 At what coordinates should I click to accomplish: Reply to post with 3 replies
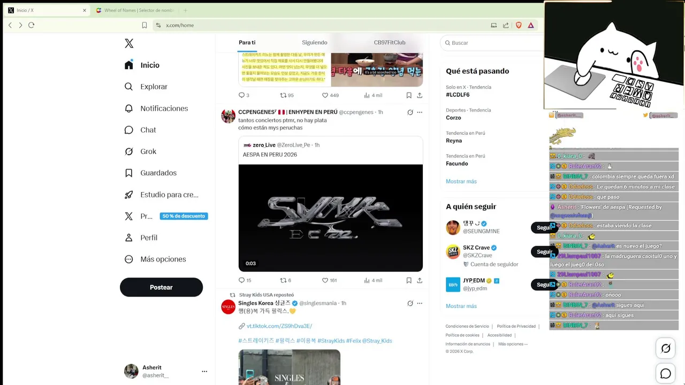[x=243, y=95]
